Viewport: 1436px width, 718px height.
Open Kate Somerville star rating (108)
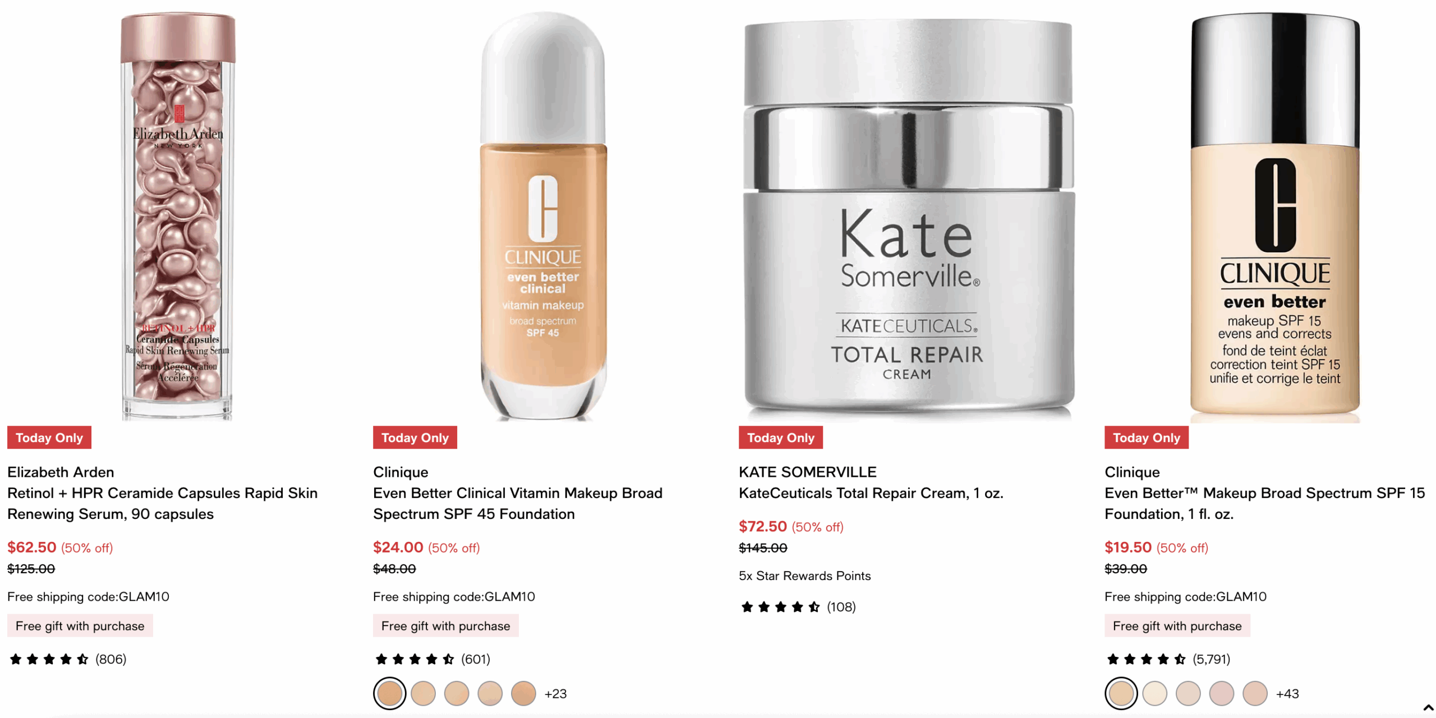[x=797, y=607]
